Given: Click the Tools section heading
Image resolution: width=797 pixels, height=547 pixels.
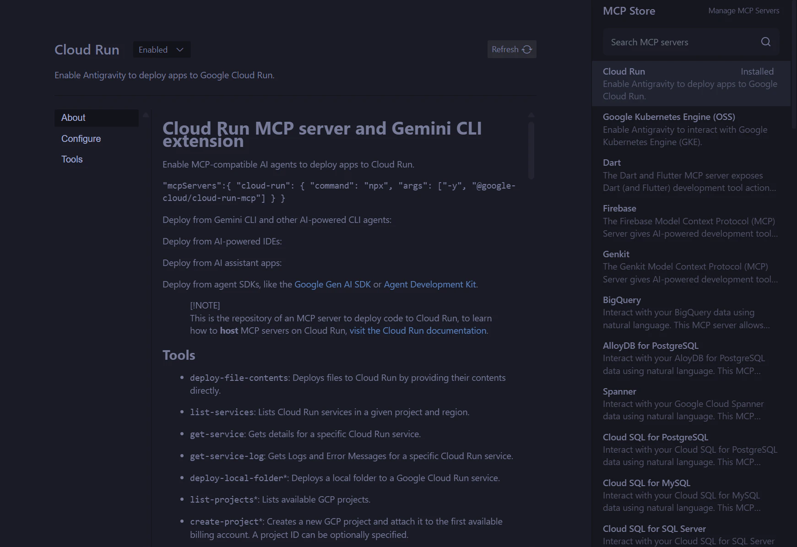Looking at the screenshot, I should 179,355.
